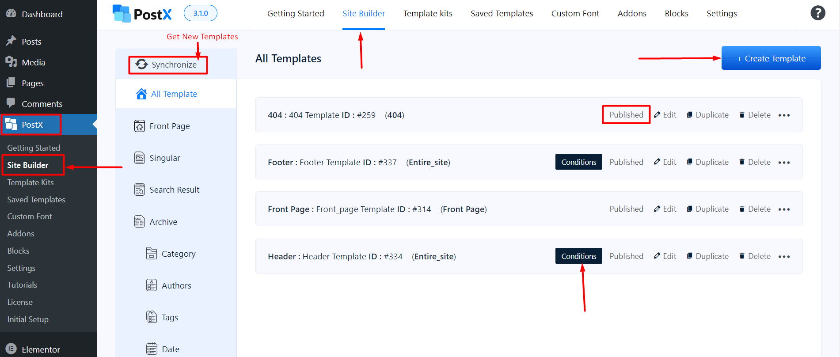Click the Search Result icon
The height and width of the screenshot is (357, 840).
140,190
